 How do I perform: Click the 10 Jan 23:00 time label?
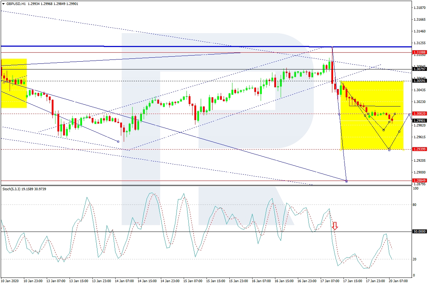(x=32, y=281)
